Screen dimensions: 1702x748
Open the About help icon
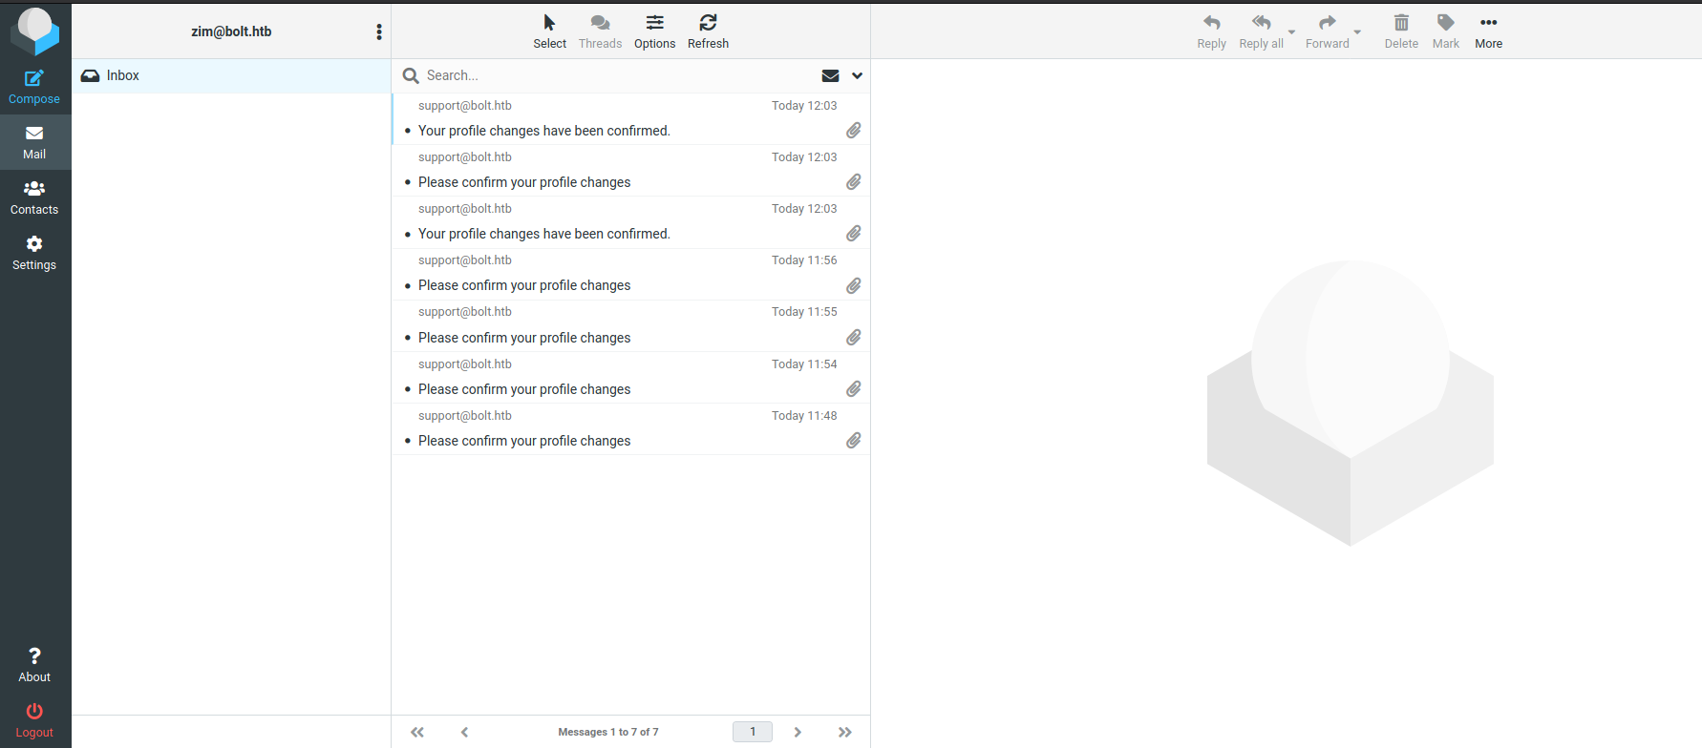(x=34, y=655)
